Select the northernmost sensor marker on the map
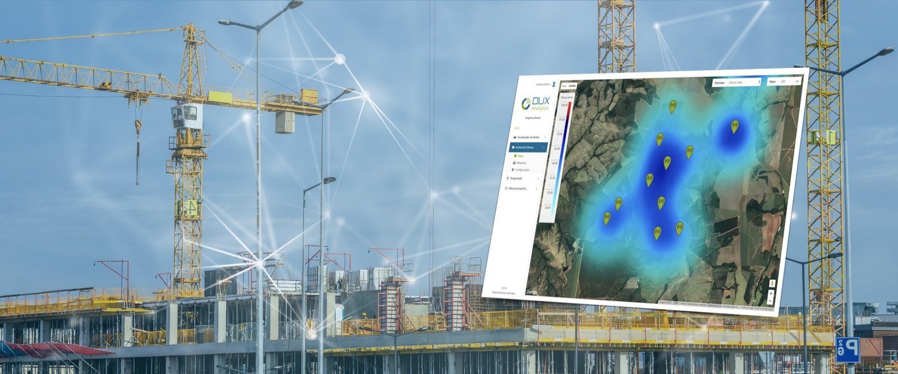This screenshot has width=898, height=374. (672, 105)
